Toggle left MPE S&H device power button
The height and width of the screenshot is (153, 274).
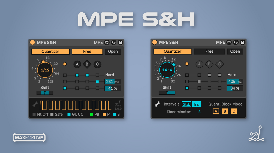click(32, 43)
